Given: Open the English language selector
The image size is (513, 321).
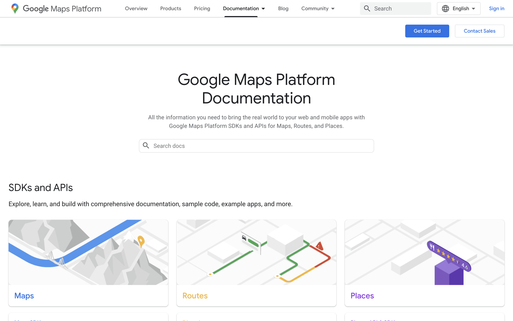Looking at the screenshot, I should (458, 9).
